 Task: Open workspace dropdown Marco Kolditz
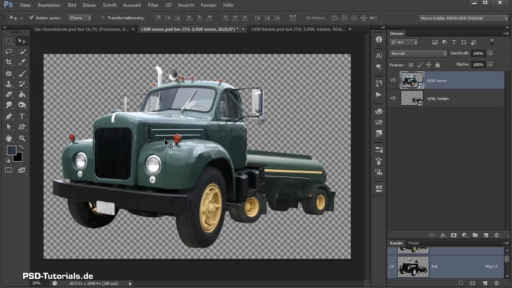click(464, 18)
